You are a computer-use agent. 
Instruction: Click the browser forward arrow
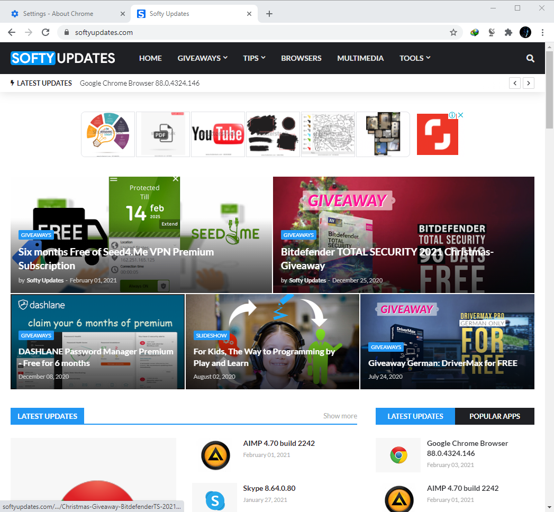tap(29, 32)
